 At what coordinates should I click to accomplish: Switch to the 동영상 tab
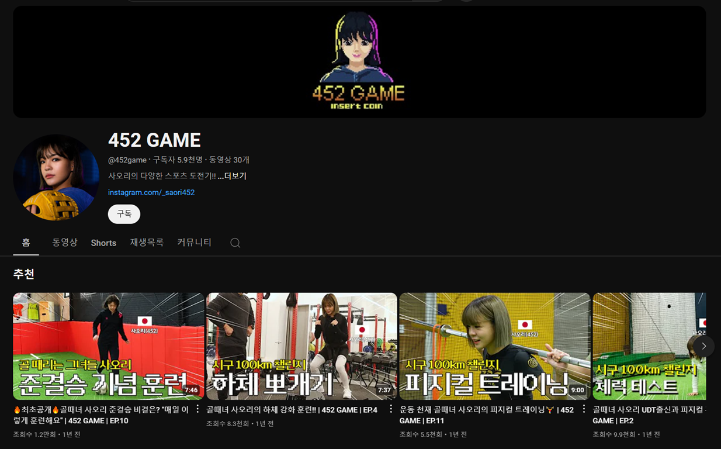[65, 243]
